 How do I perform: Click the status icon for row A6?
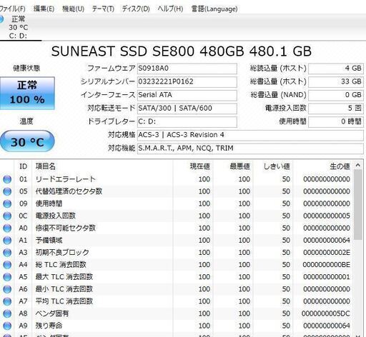point(7,289)
